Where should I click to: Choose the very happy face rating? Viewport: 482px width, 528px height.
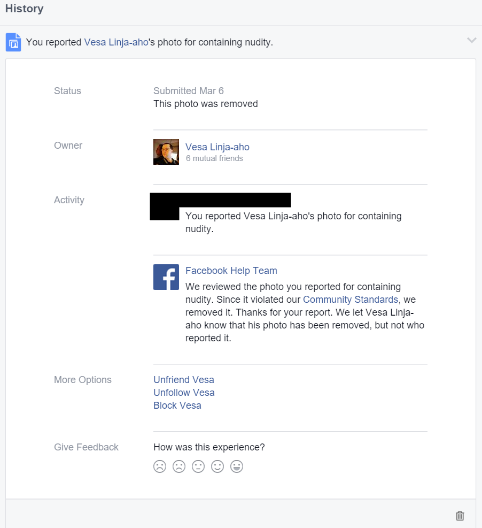pos(237,466)
